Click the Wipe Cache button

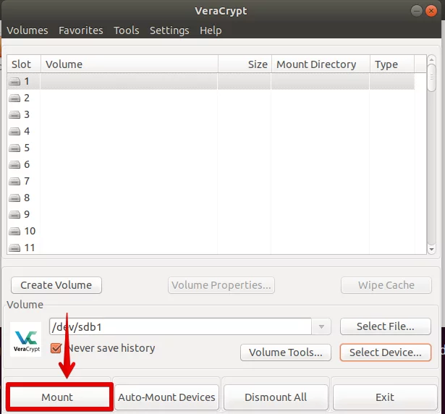(x=386, y=285)
